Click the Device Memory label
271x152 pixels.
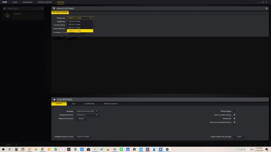tap(59, 29)
